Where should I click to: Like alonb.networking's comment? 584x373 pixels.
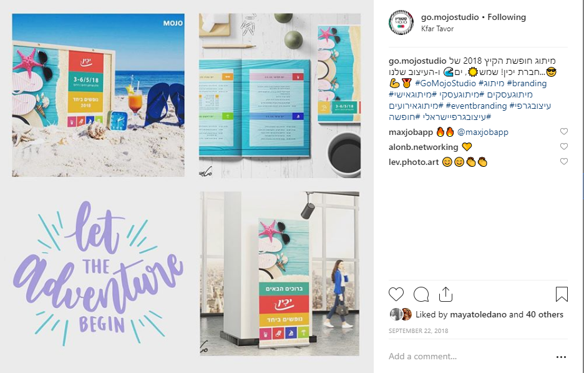[x=564, y=146]
